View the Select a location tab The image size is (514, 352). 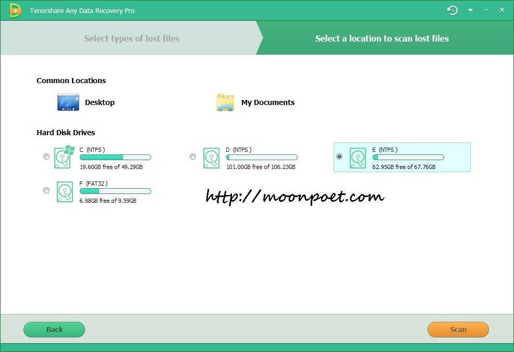(x=382, y=38)
